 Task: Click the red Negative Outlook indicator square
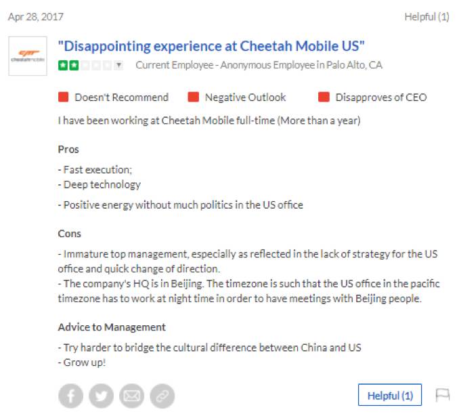194,97
